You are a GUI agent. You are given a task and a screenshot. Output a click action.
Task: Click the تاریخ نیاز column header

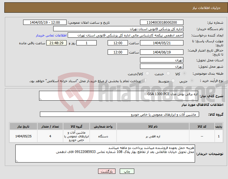tap(23, 126)
